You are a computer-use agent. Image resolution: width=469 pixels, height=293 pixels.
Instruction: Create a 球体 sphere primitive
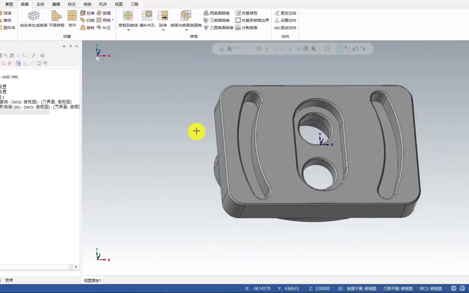[6, 13]
